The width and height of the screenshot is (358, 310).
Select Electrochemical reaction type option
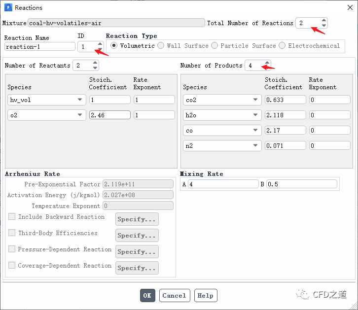[282, 46]
